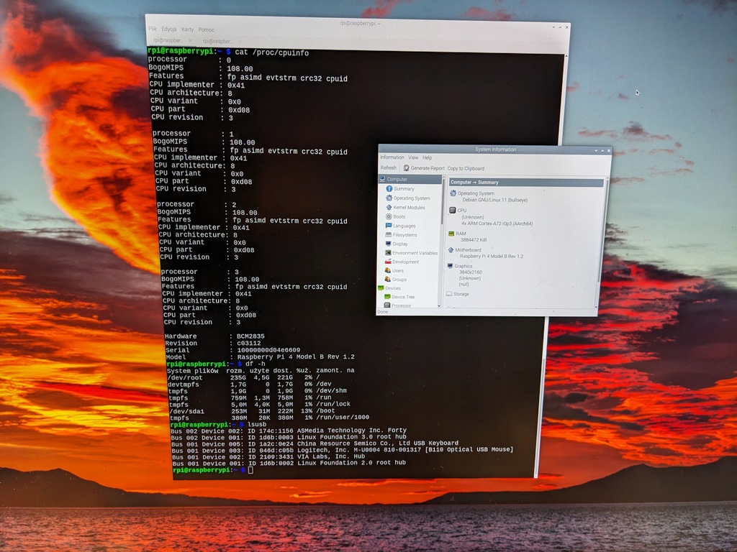
Task: Click the Graphics monitor icon in summary
Action: click(x=450, y=266)
